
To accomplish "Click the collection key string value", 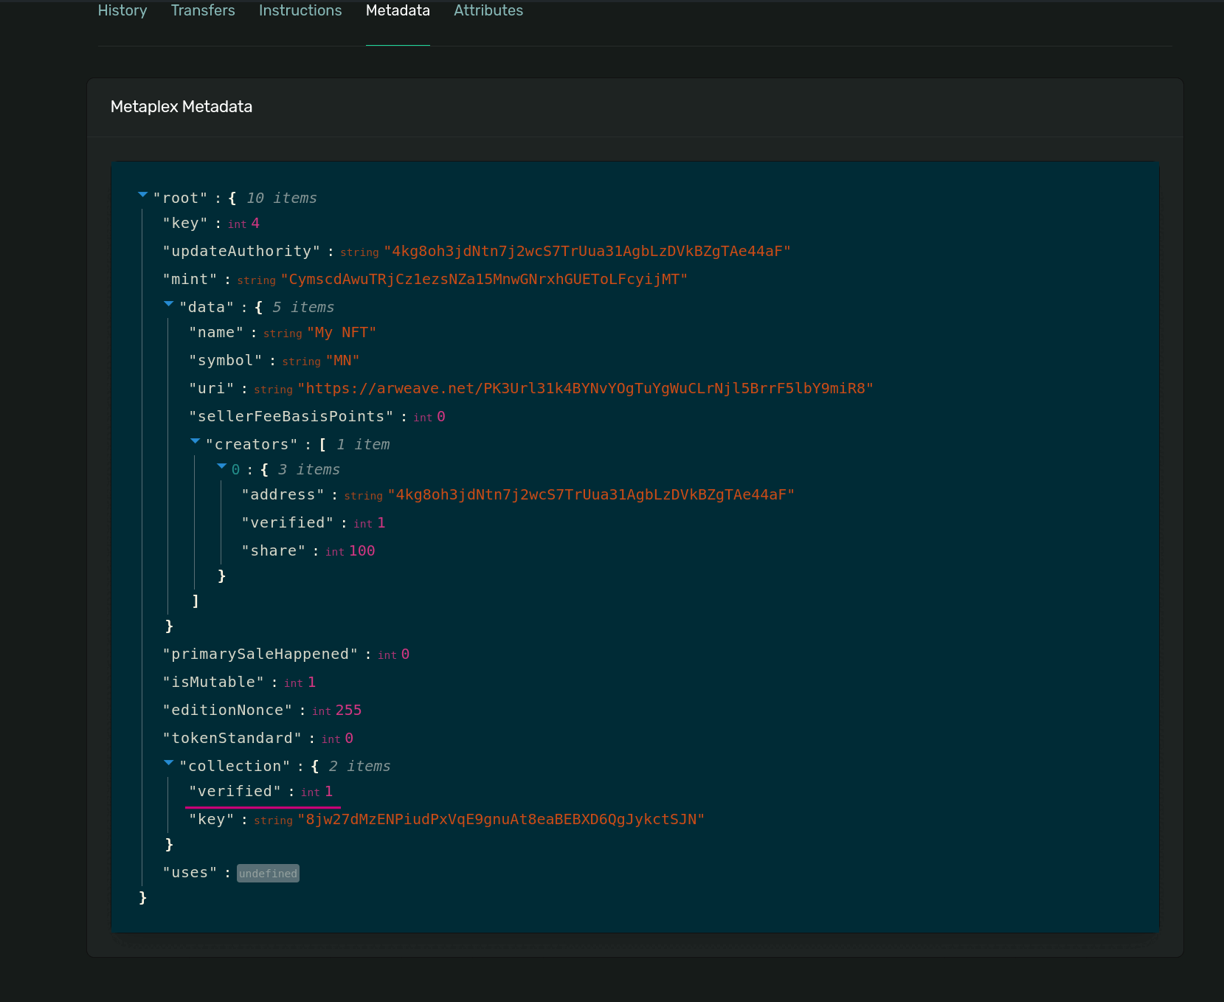I will (x=501, y=820).
